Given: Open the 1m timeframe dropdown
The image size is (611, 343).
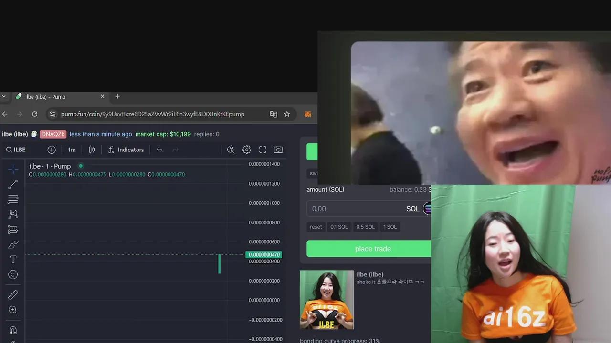Looking at the screenshot, I should [x=72, y=150].
